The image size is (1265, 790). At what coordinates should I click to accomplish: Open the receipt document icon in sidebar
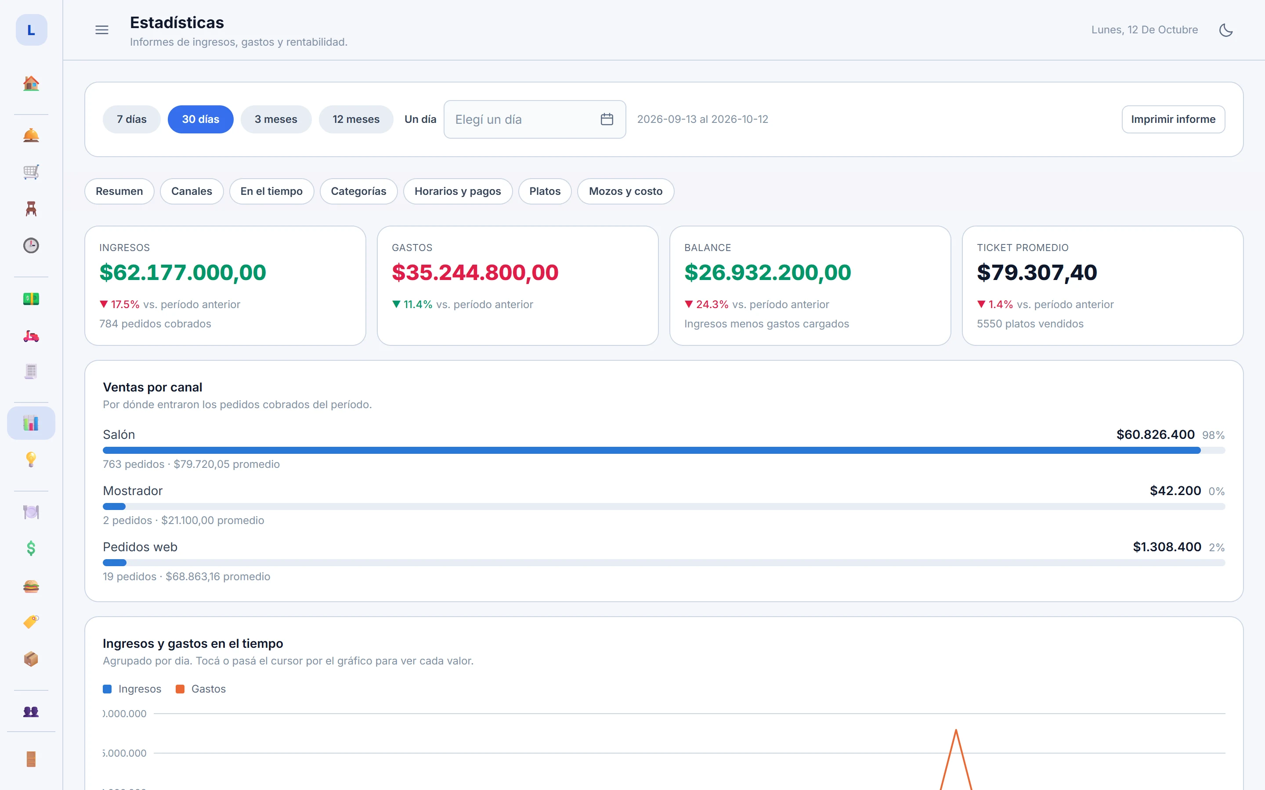coord(31,371)
